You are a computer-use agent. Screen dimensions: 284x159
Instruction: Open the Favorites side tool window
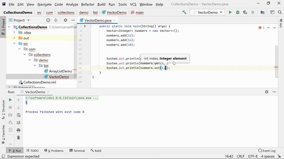pyautogui.click(x=3, y=134)
